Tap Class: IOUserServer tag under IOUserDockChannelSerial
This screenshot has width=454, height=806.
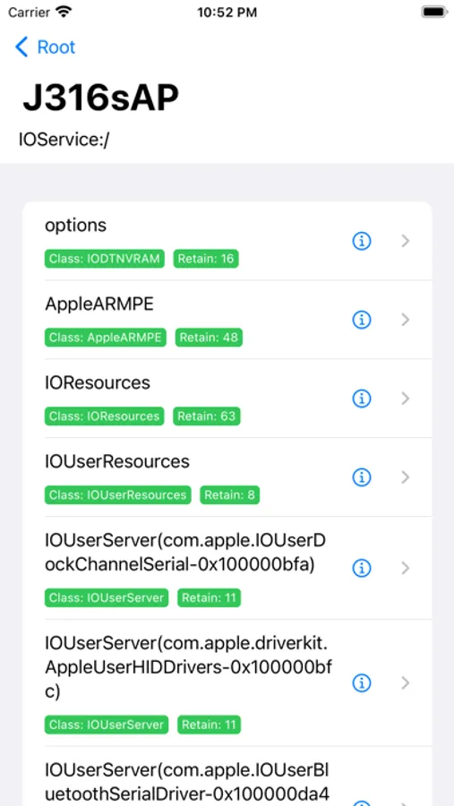tap(107, 598)
